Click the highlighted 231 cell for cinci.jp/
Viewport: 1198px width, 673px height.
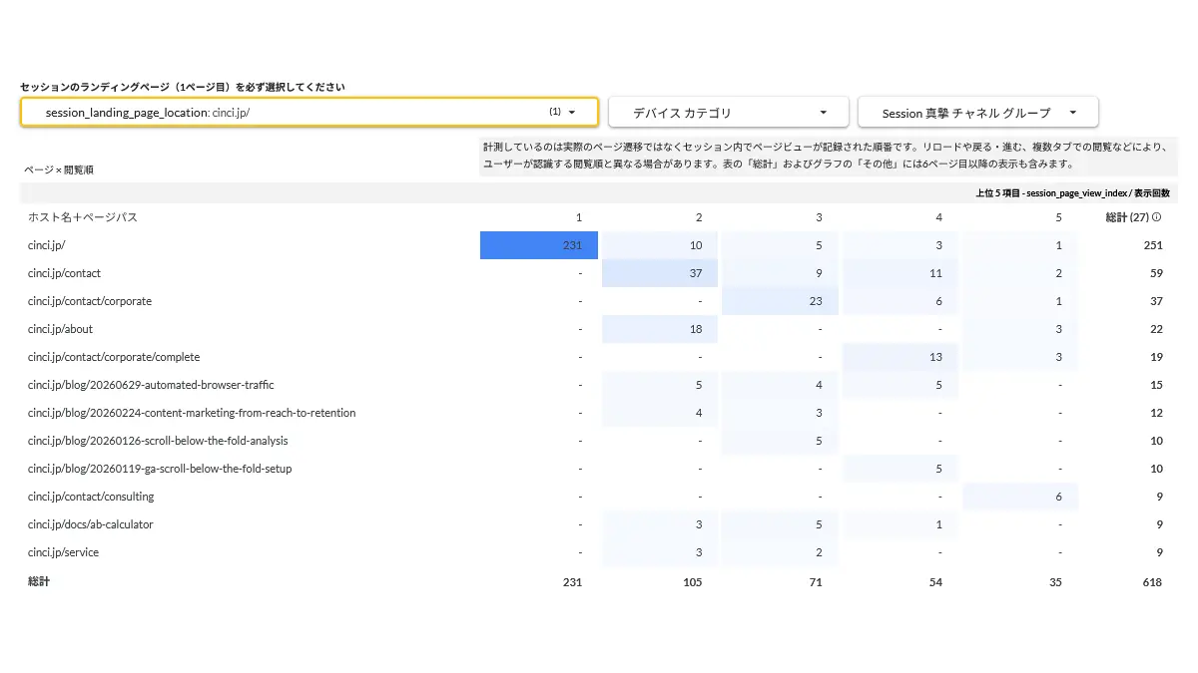tap(539, 245)
